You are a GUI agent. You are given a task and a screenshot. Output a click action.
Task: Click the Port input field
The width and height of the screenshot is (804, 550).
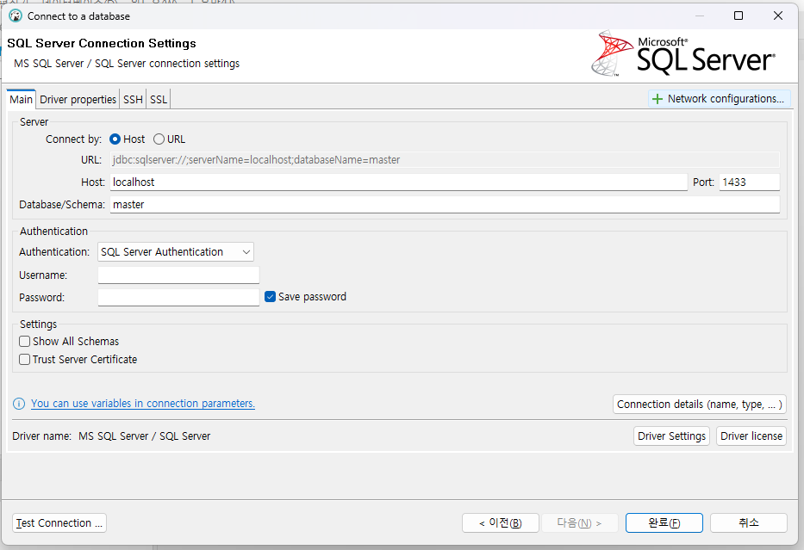pyautogui.click(x=749, y=182)
